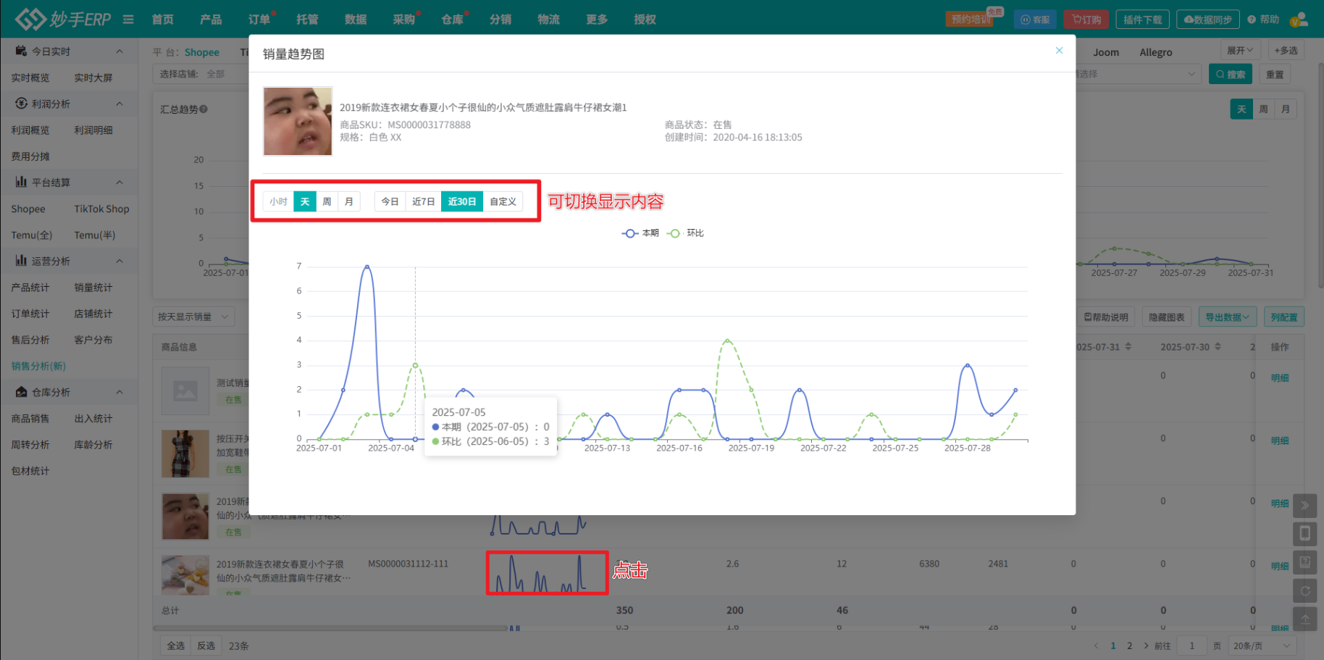Select the 今日 date range
Screen dimensions: 1324x660
(x=390, y=201)
